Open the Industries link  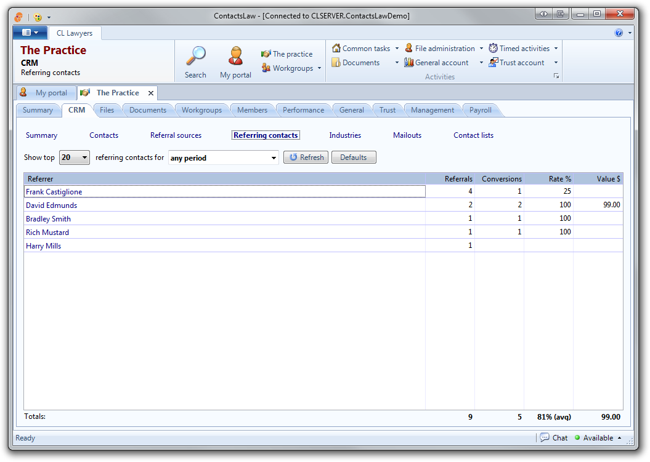tap(345, 135)
